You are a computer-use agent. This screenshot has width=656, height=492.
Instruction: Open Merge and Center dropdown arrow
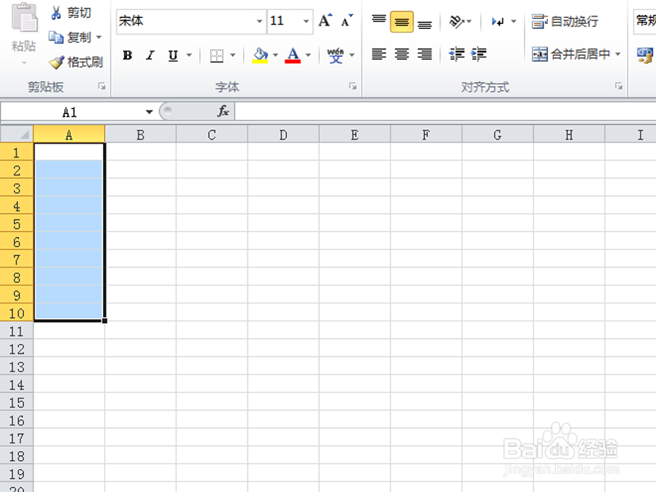pyautogui.click(x=618, y=54)
